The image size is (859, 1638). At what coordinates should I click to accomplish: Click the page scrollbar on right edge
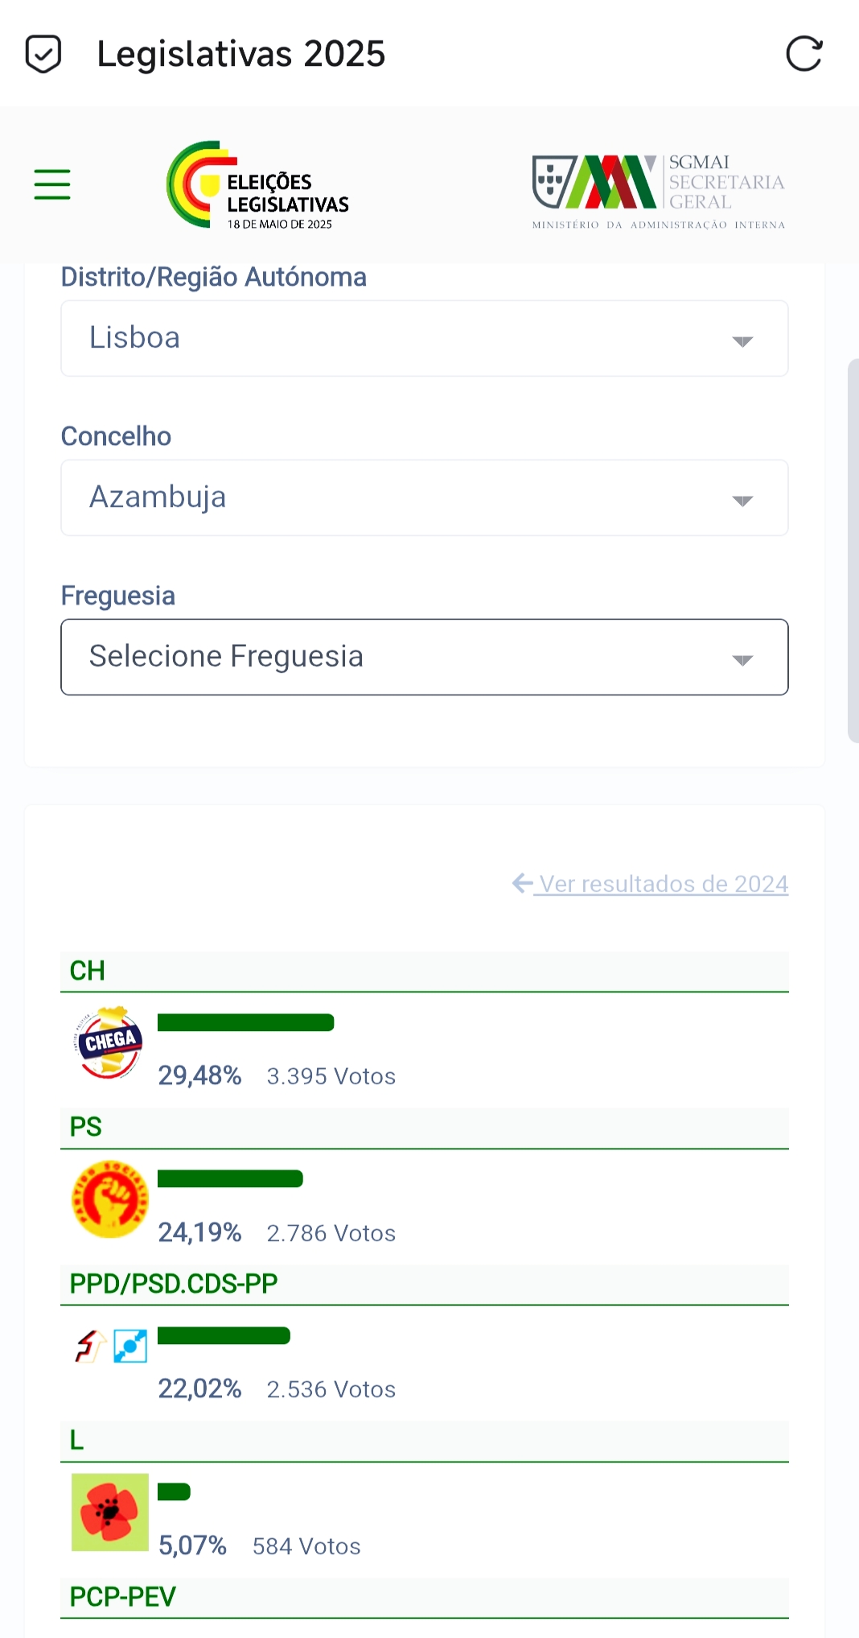(x=853, y=551)
